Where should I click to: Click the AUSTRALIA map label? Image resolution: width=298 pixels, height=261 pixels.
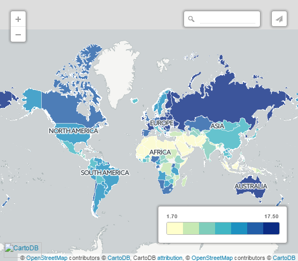(251, 186)
